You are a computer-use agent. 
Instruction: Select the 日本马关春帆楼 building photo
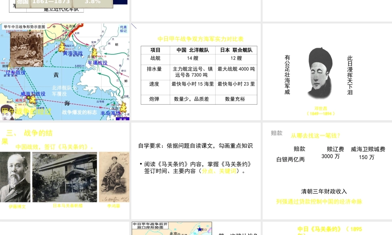pos(65,177)
